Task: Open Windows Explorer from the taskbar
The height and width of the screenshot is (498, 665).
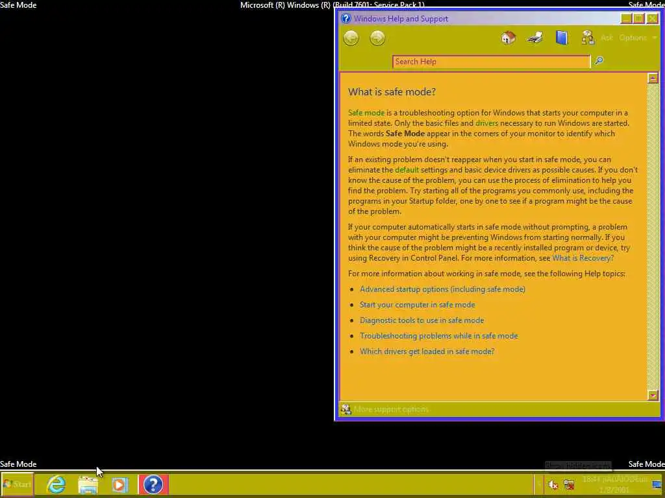Action: click(88, 484)
